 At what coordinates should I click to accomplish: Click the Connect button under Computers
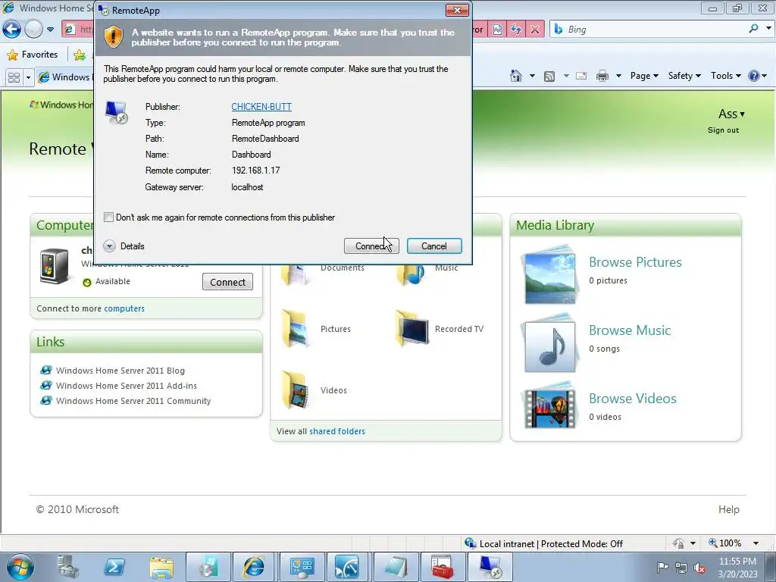pyautogui.click(x=227, y=282)
